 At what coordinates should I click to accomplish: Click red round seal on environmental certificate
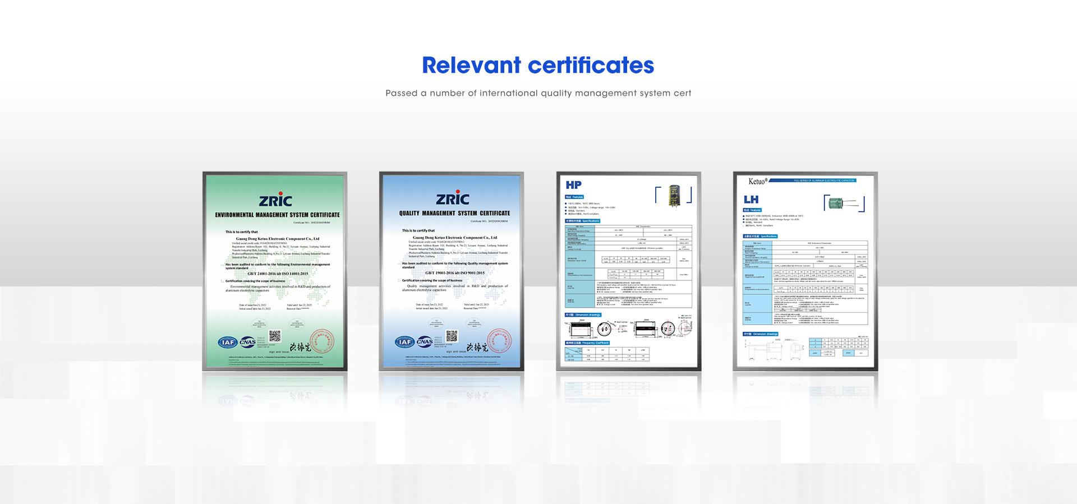(x=322, y=341)
